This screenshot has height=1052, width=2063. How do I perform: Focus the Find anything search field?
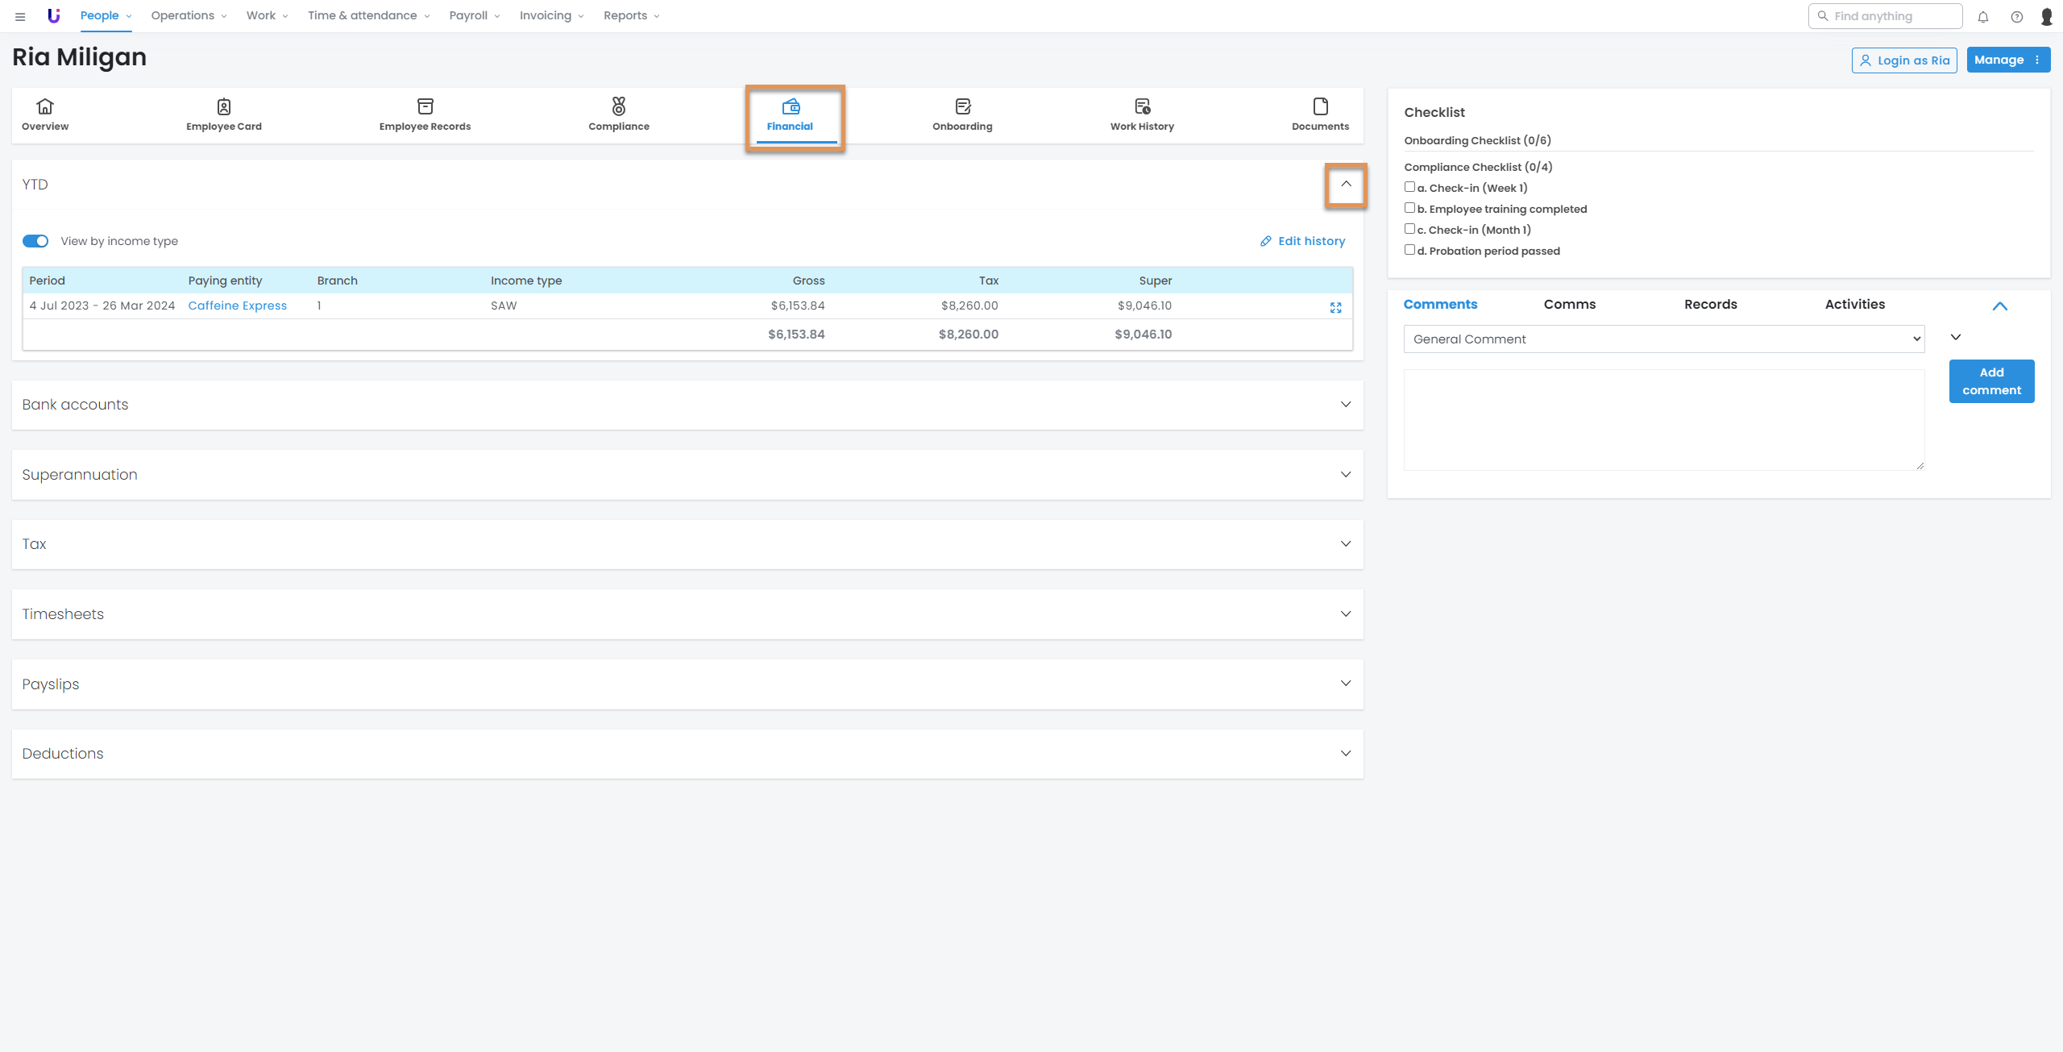pyautogui.click(x=1885, y=16)
